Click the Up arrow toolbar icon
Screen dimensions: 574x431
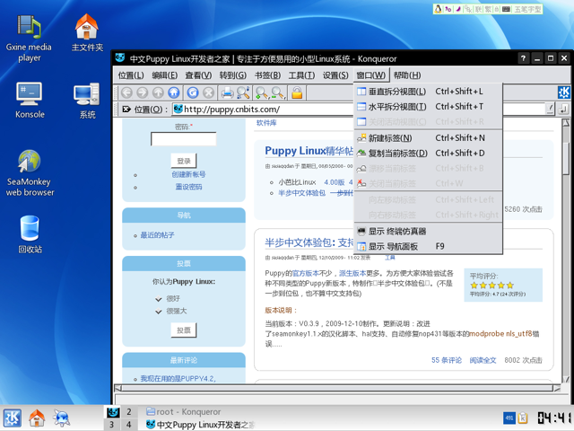(x=158, y=92)
